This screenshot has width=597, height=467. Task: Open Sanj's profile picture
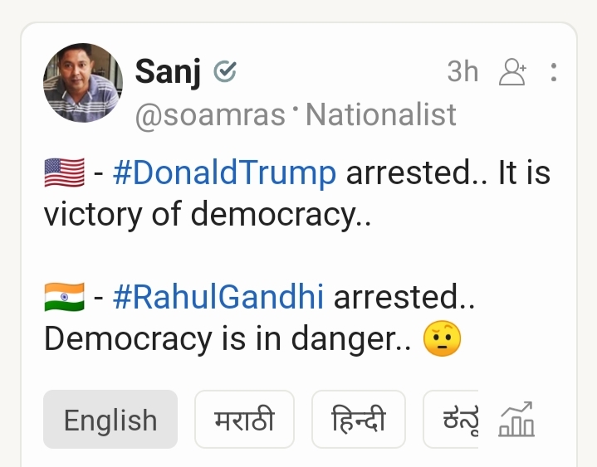point(83,83)
